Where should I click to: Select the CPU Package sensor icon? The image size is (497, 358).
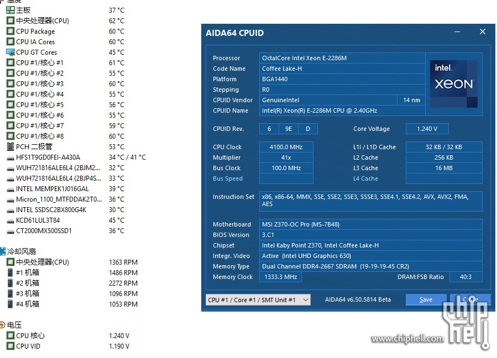11,31
